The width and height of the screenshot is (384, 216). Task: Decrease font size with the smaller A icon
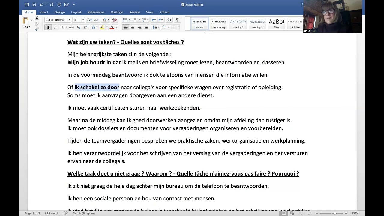coord(96,20)
